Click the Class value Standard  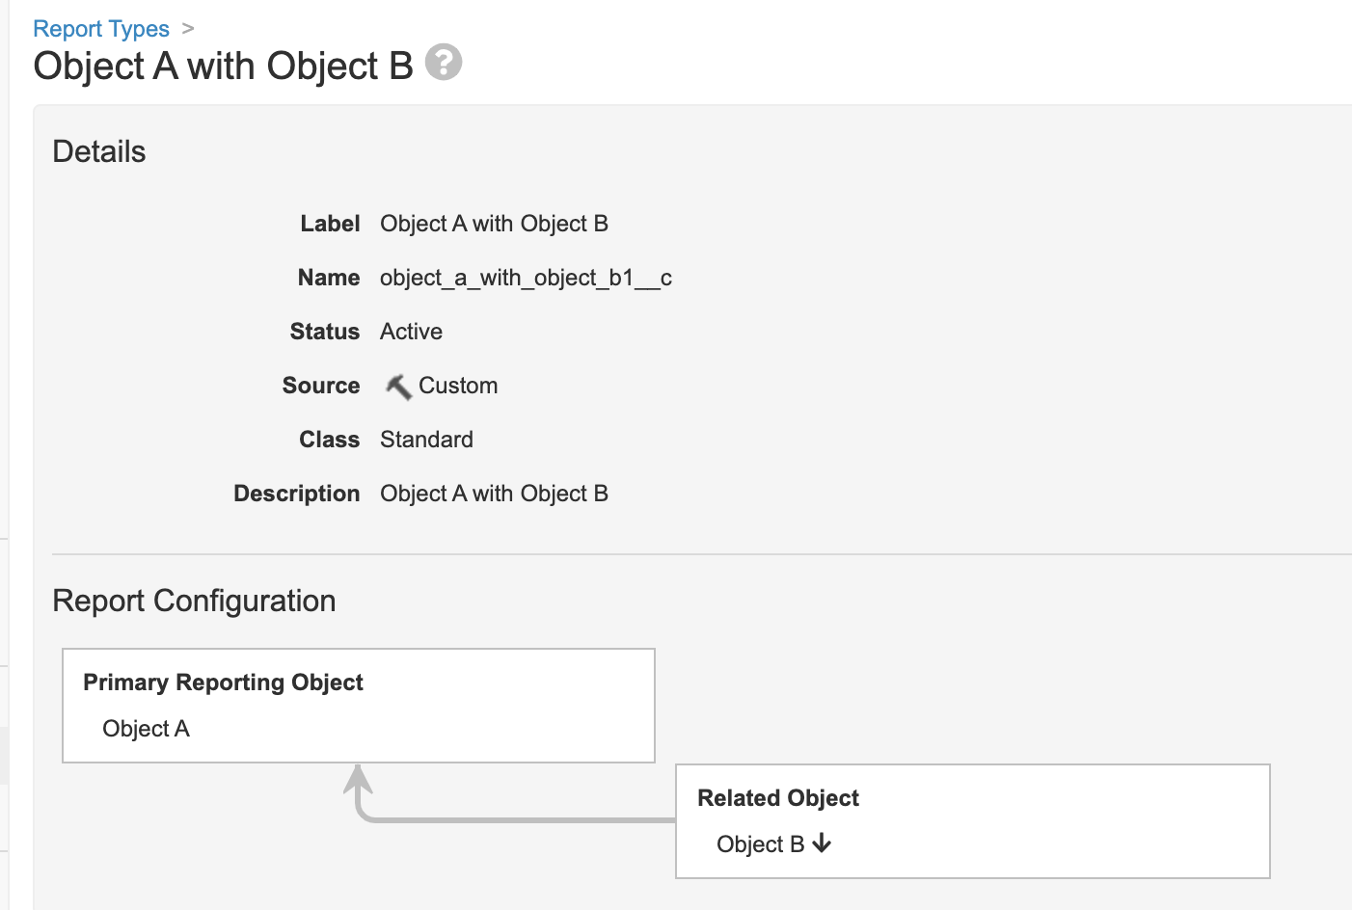coord(426,440)
